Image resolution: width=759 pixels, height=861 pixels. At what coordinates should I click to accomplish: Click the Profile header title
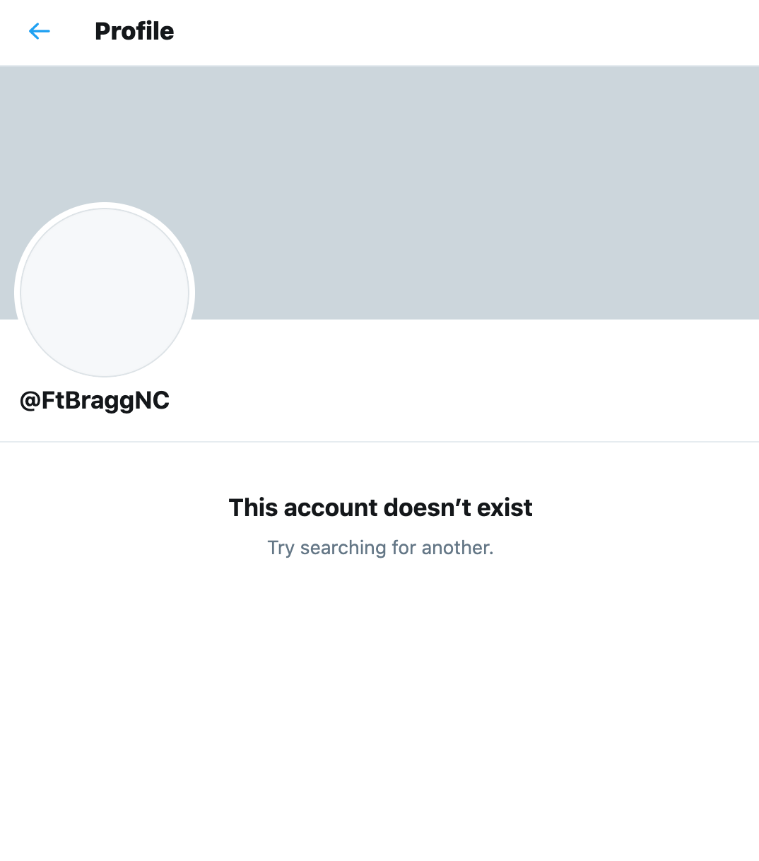click(x=134, y=31)
